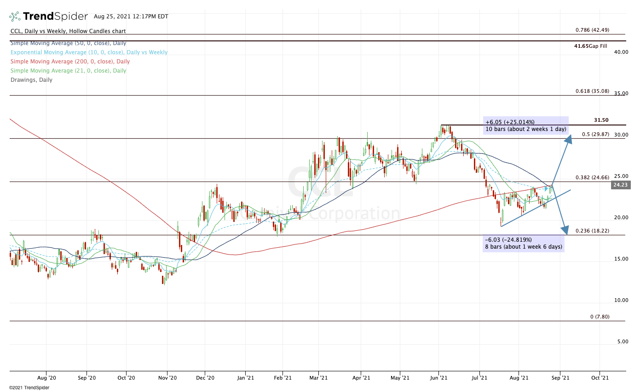
Task: Click the Aug '21 date axis label
Action: tap(519, 378)
